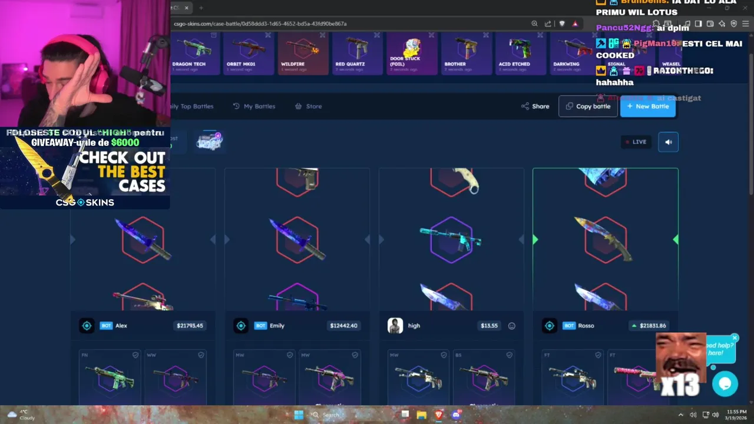Open the live chat support bubble
The image size is (754, 424).
pos(725,384)
